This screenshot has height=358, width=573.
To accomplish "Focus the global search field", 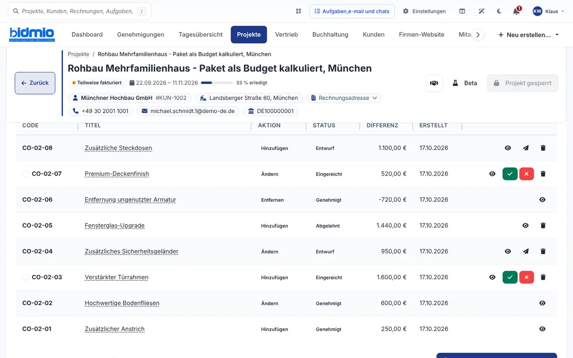I will [79, 11].
